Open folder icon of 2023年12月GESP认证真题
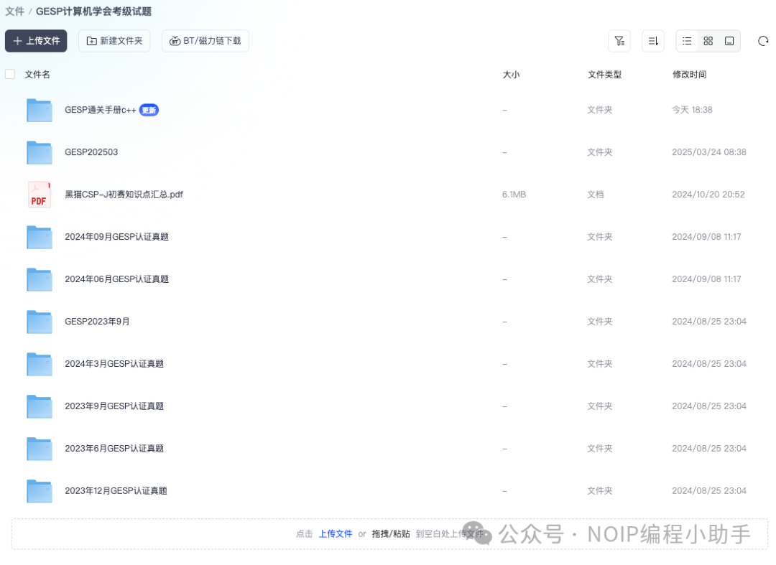This screenshot has height=565, width=776. [39, 491]
